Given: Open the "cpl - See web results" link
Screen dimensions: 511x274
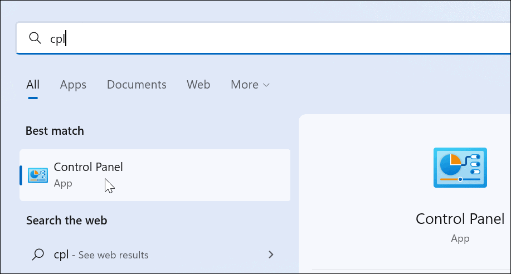Looking at the screenshot, I should (101, 255).
